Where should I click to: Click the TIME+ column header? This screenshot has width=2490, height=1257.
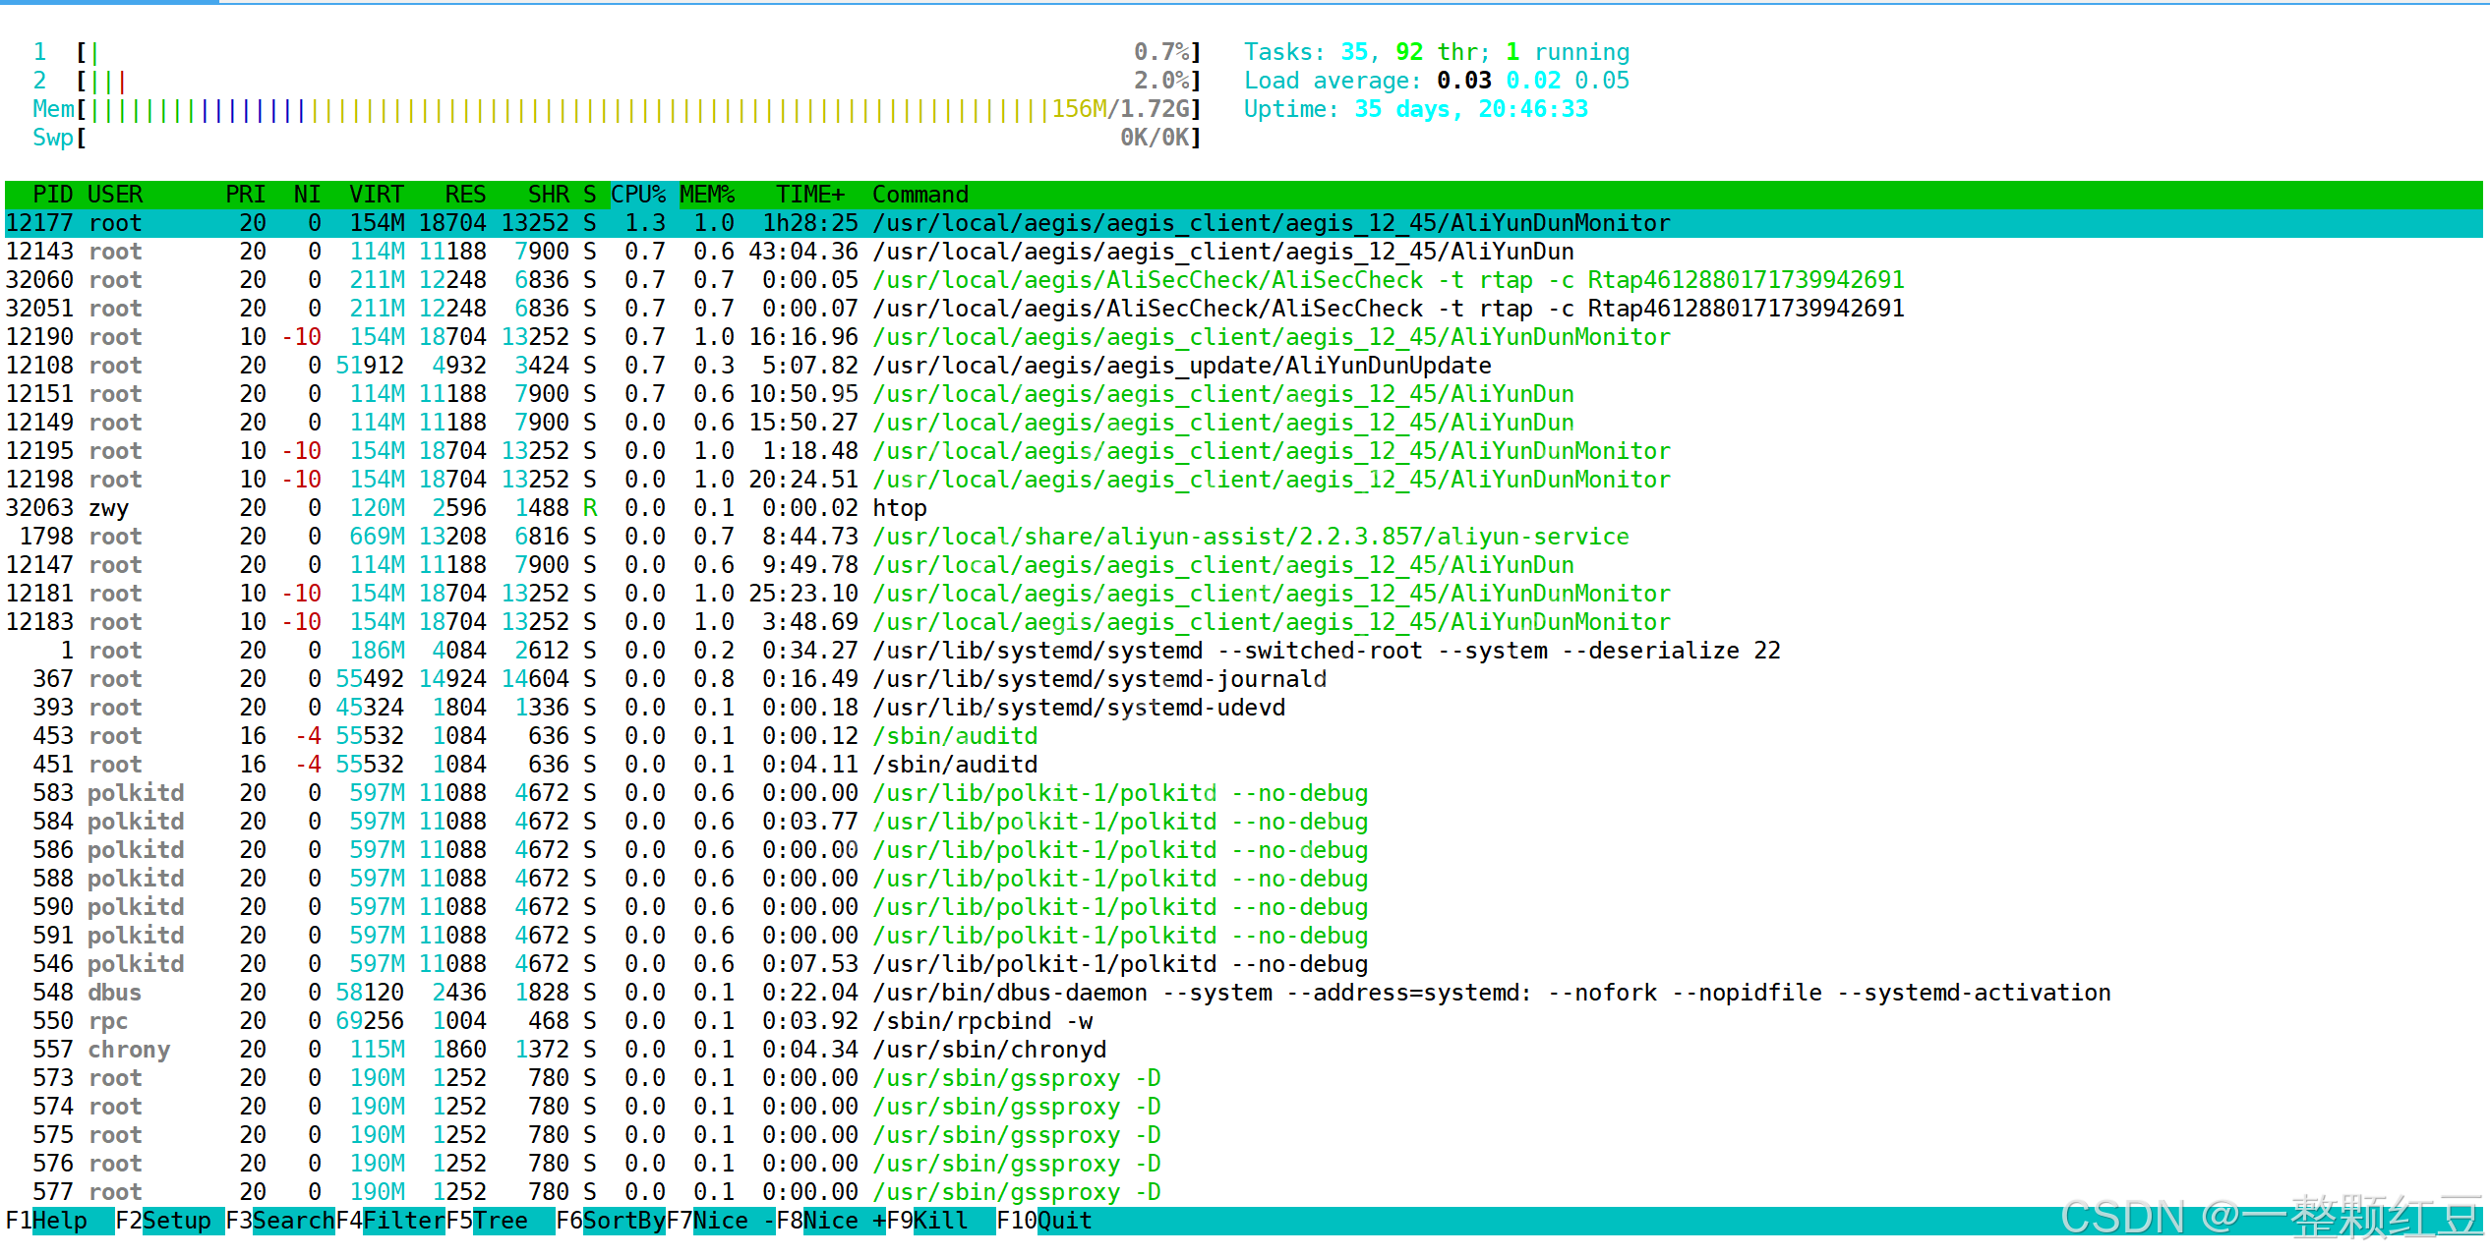809,195
